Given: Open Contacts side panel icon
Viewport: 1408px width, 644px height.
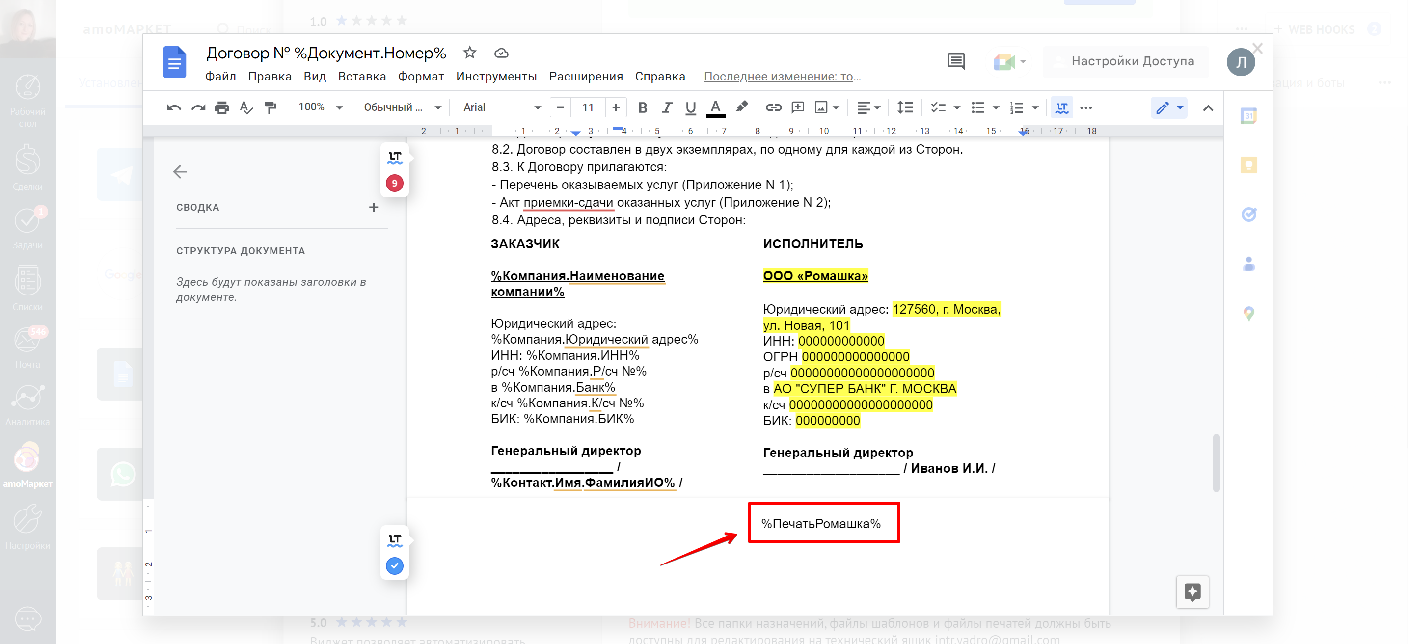Looking at the screenshot, I should click(x=1249, y=264).
